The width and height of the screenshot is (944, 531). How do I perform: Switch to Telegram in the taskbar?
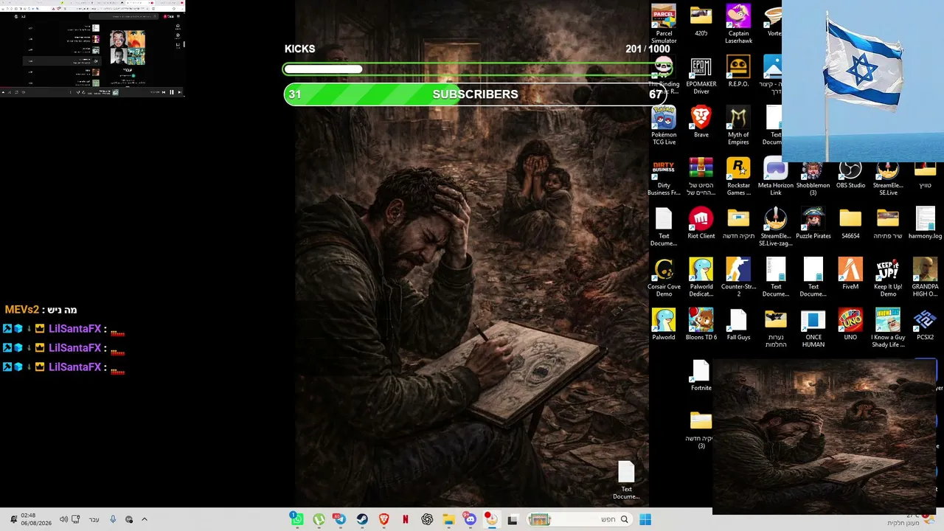[x=340, y=519]
